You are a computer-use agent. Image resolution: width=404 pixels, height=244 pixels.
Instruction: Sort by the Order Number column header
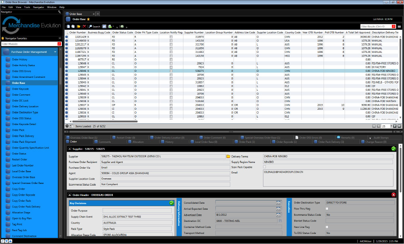78,33
